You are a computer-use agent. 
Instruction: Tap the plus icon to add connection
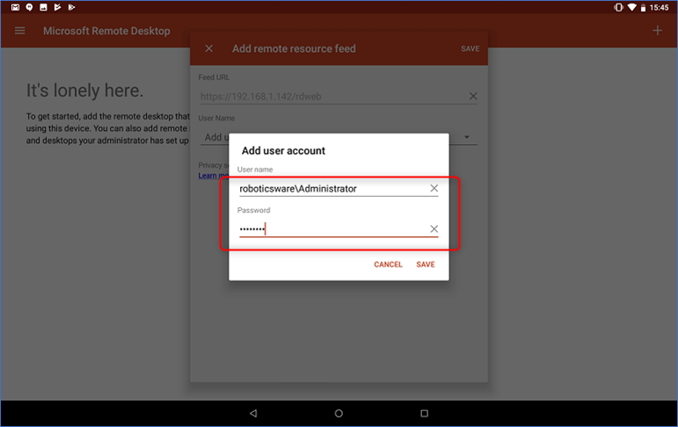point(657,30)
